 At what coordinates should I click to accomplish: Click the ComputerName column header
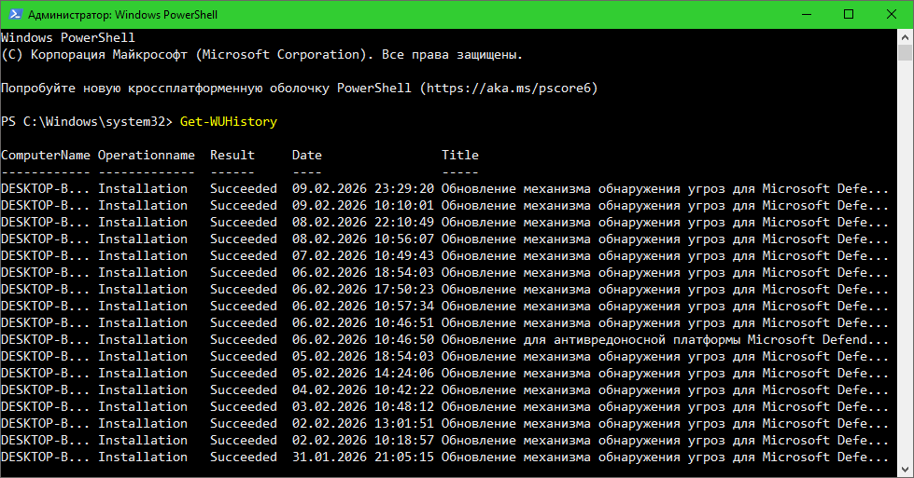pyautogui.click(x=46, y=156)
